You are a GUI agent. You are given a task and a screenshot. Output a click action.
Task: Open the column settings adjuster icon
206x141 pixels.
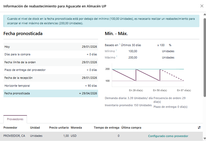tap(199, 128)
